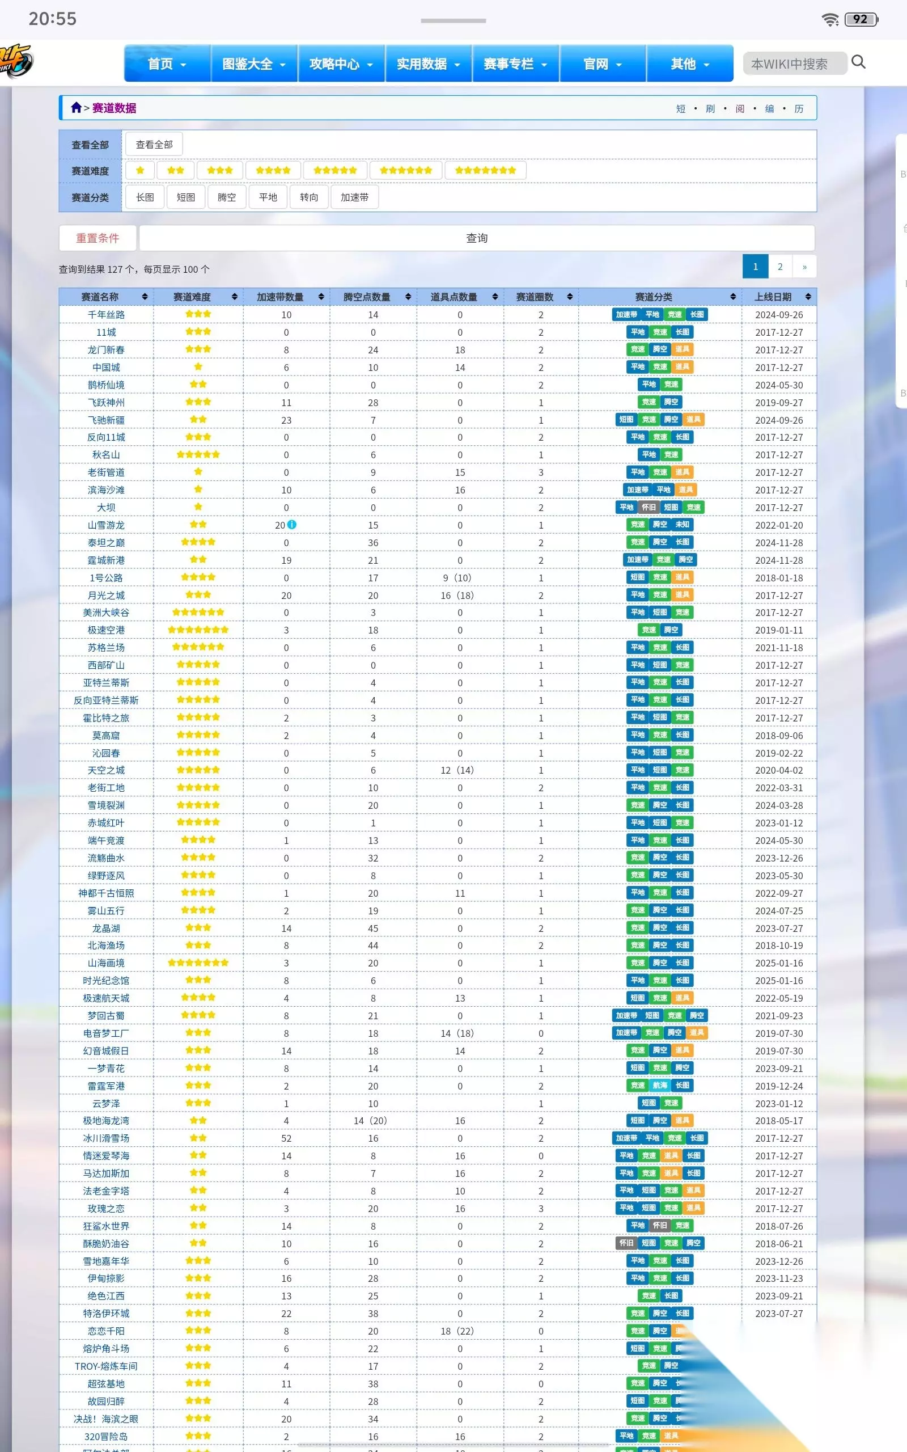Toggle the 长图 track category filter
The height and width of the screenshot is (1452, 907).
(145, 197)
